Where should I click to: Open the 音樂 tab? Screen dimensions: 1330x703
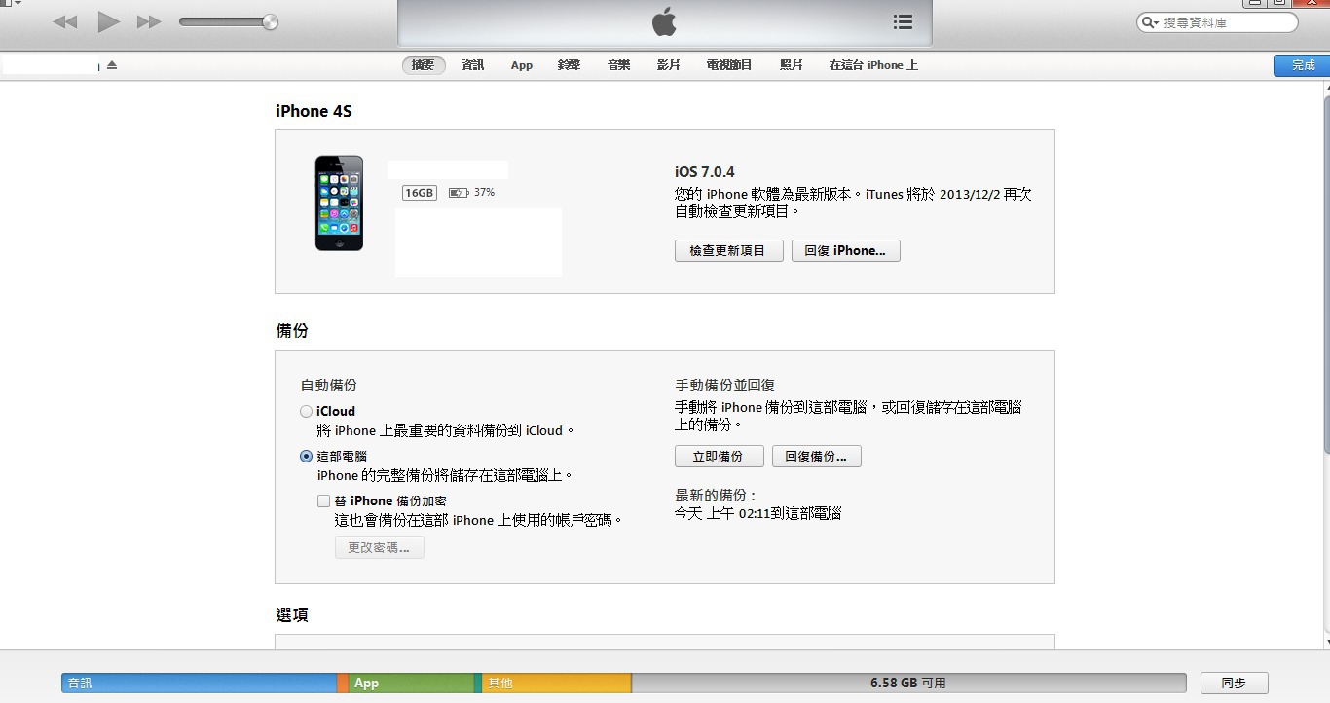618,65
